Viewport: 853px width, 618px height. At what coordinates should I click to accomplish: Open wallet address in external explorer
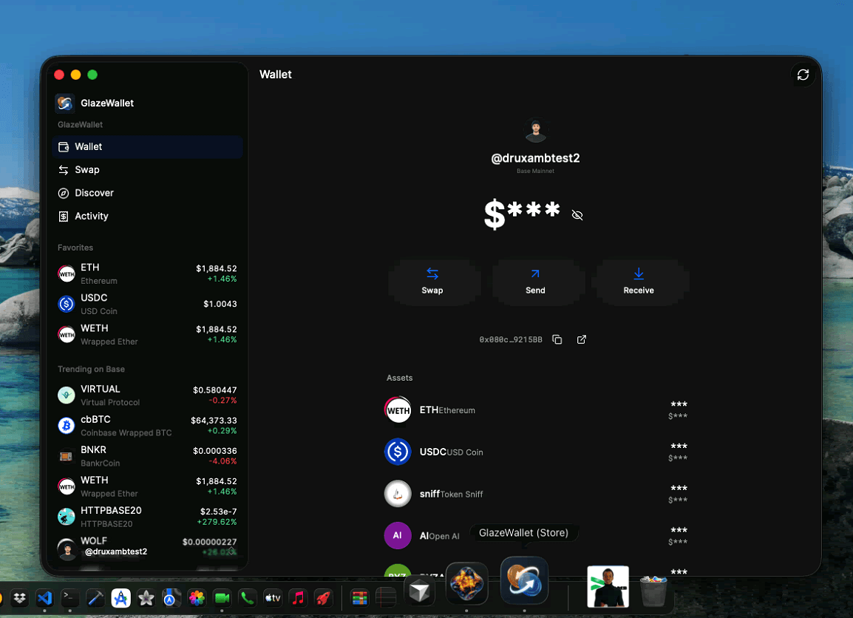[582, 339]
